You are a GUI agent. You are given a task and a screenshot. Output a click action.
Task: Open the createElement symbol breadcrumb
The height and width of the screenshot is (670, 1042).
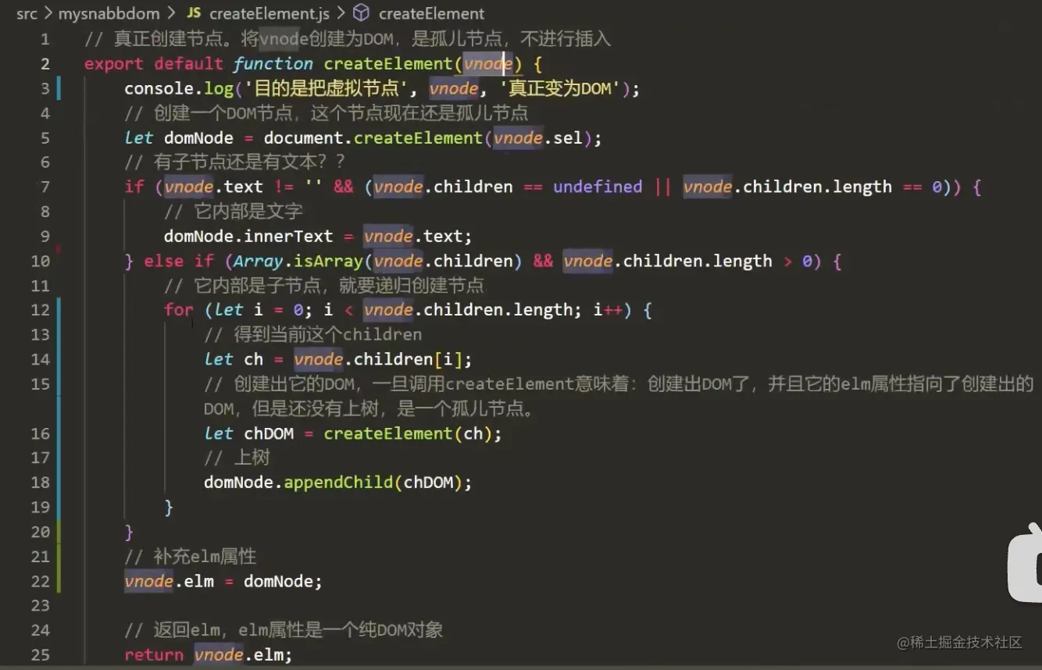click(x=431, y=13)
